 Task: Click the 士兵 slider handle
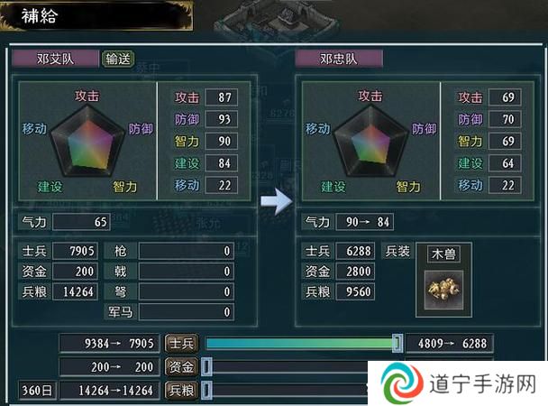pos(397,343)
